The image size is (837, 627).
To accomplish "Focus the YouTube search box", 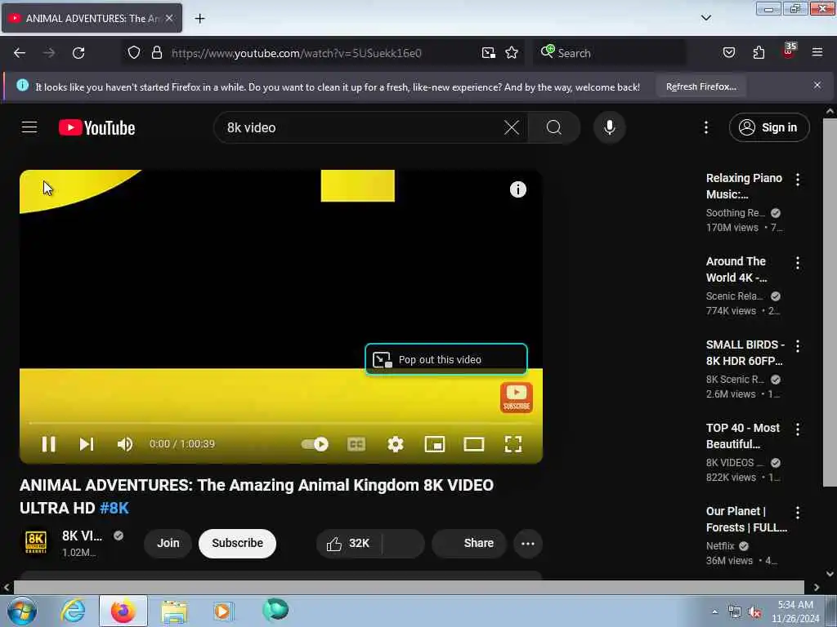I will click(x=363, y=127).
